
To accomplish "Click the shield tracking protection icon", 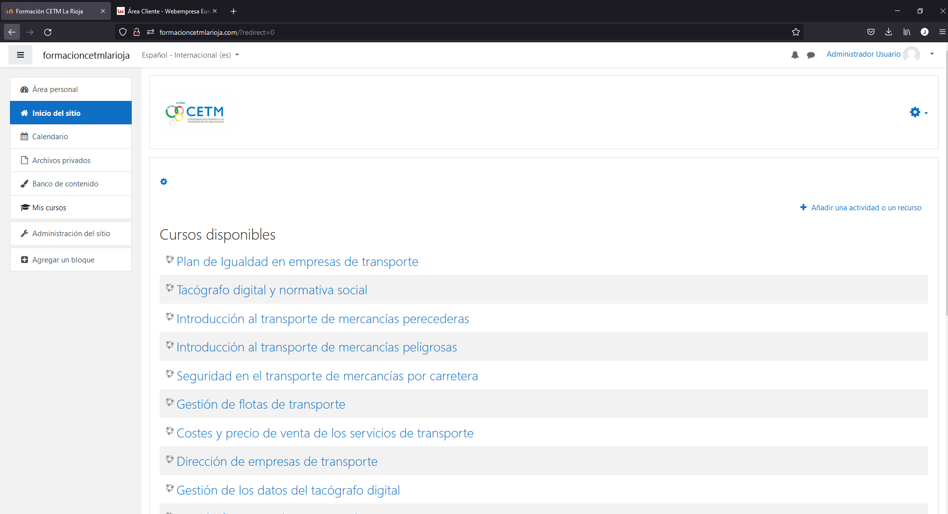I will [x=123, y=32].
